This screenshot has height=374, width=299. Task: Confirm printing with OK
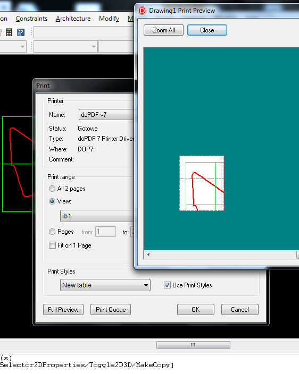click(x=196, y=310)
